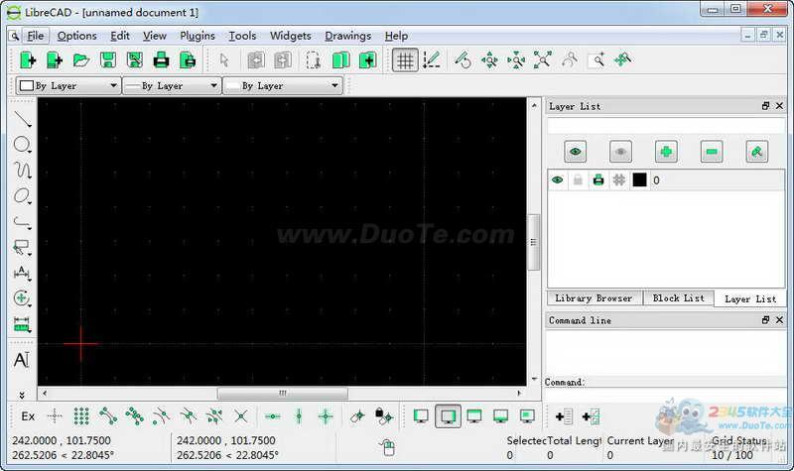
Task: Click the selection pointer icon
Action: click(x=224, y=60)
